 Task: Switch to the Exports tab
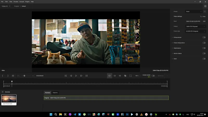55,93
